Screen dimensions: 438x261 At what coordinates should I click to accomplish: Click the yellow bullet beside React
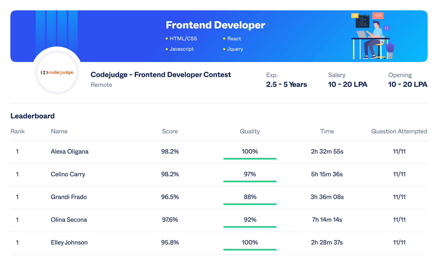[224, 38]
